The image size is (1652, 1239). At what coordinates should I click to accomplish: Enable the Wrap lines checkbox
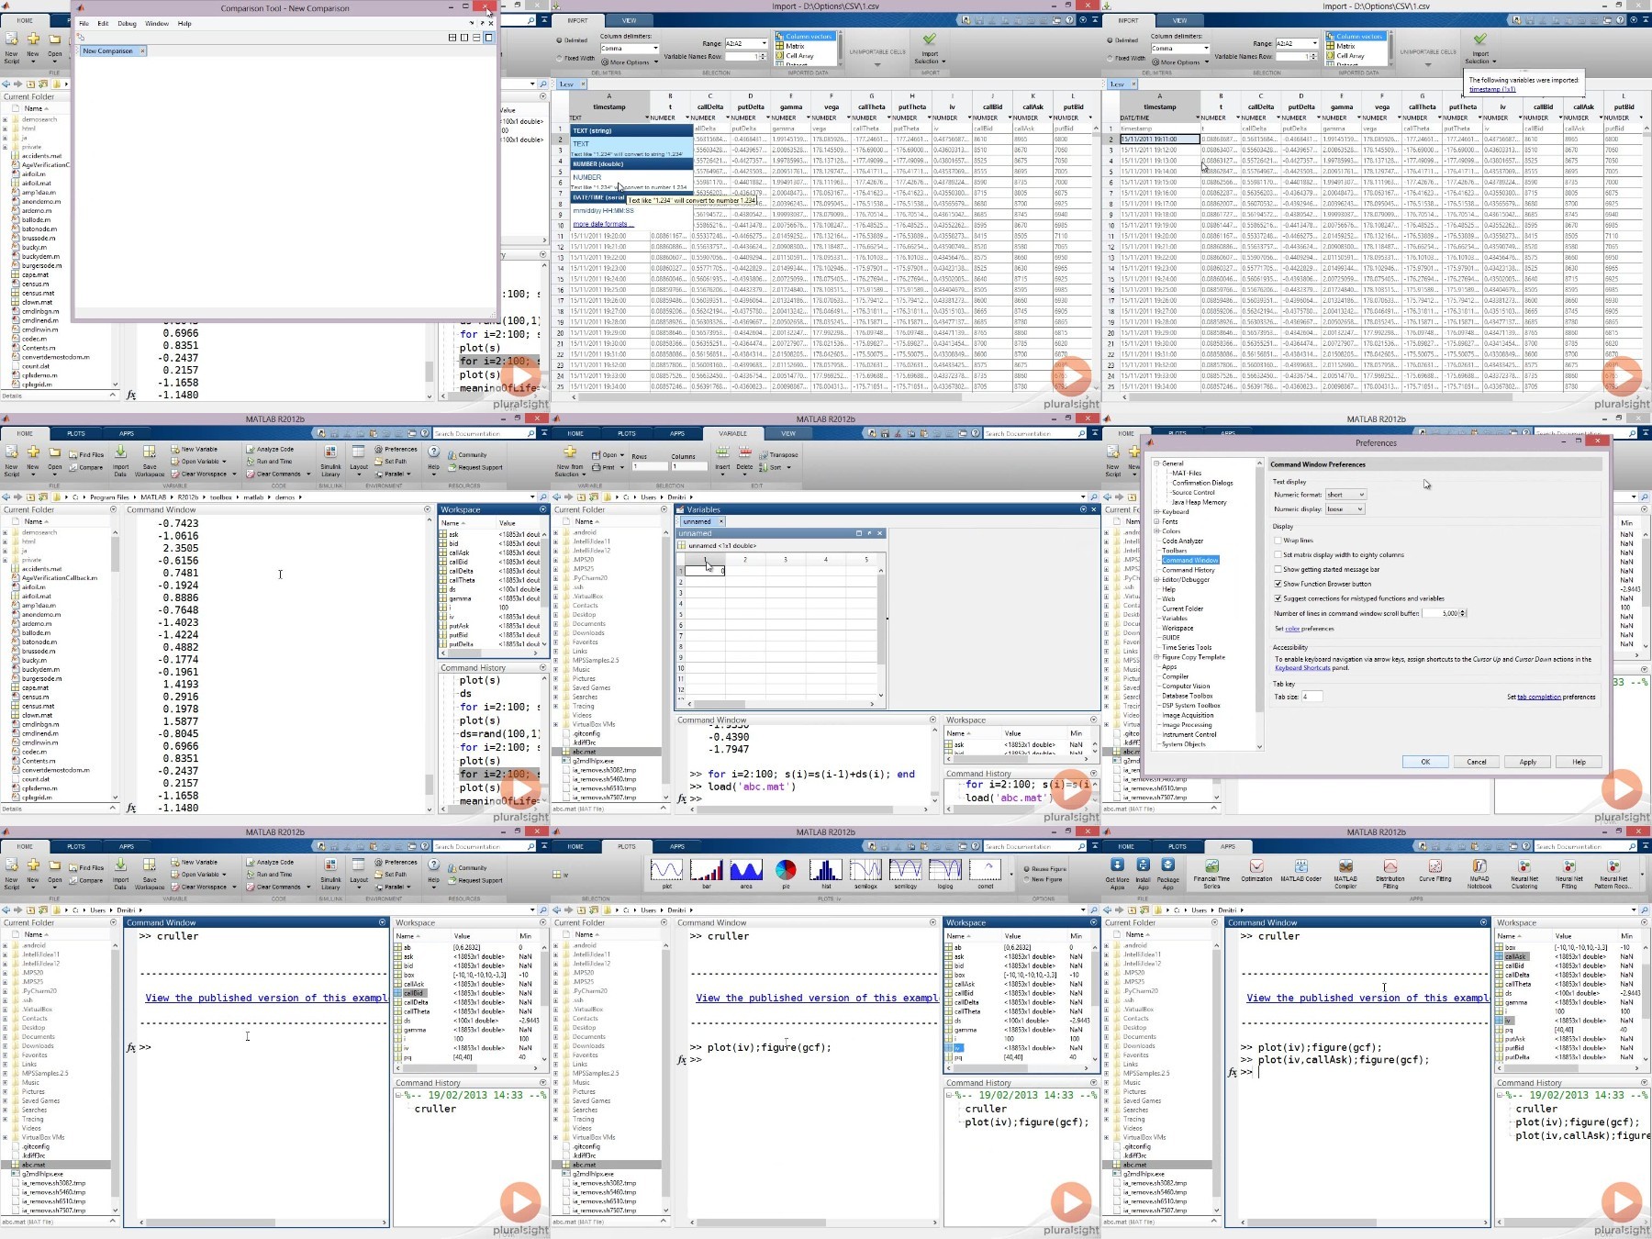1278,541
